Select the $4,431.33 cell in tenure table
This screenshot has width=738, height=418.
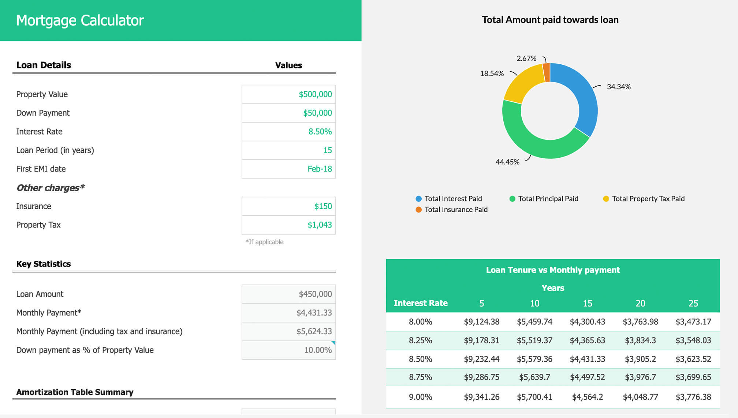pyautogui.click(x=587, y=359)
